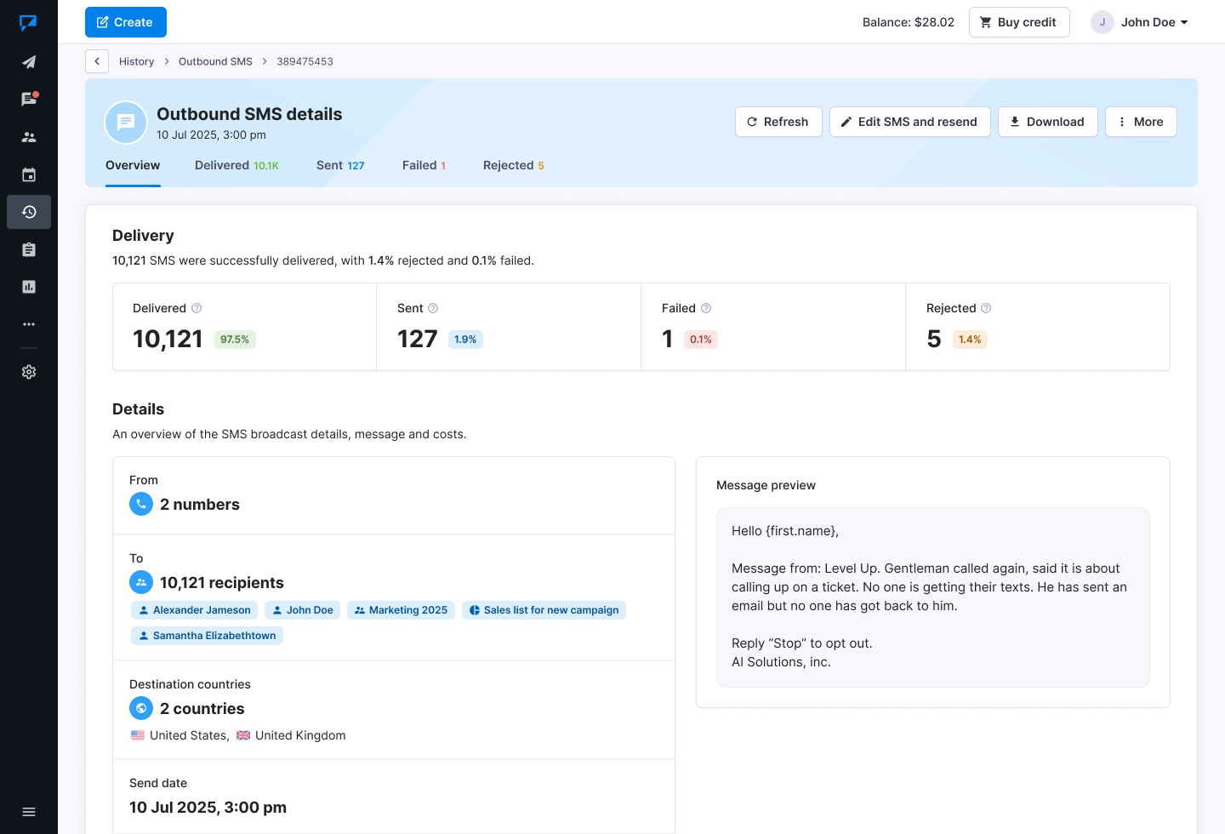The image size is (1225, 834).
Task: Open the More options menu
Action: [x=1140, y=122]
